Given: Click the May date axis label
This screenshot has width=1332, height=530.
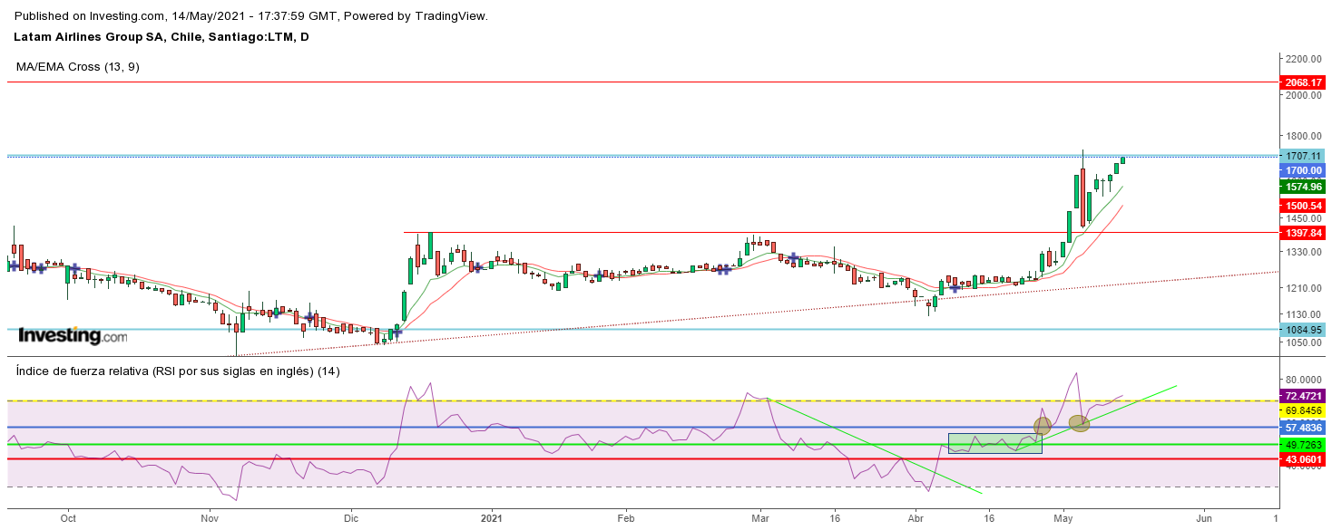Looking at the screenshot, I should pyautogui.click(x=1064, y=519).
